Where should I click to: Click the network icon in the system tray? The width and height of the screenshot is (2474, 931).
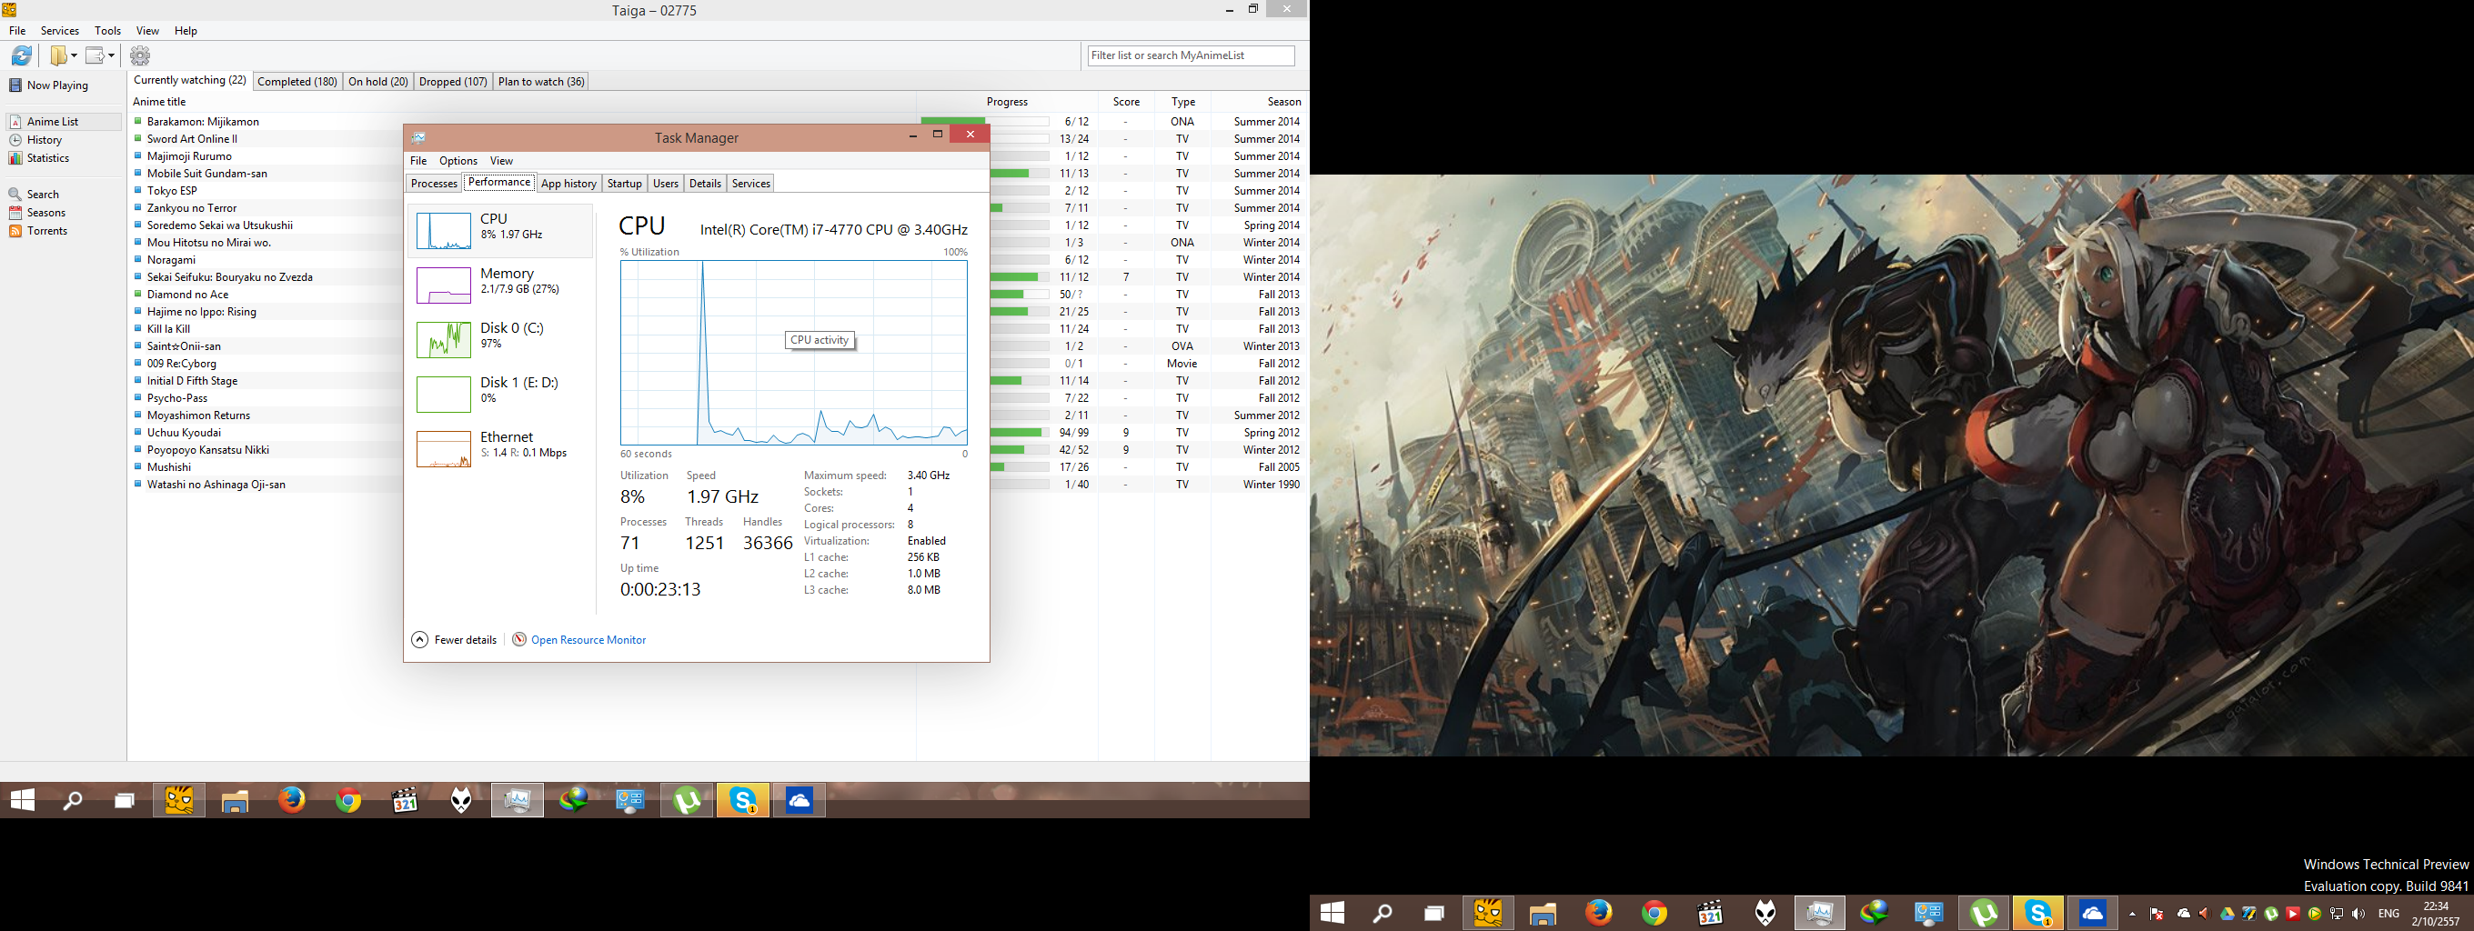2337,914
